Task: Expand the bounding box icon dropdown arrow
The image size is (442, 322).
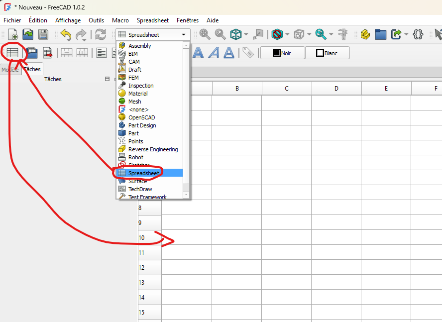Action: (309, 34)
